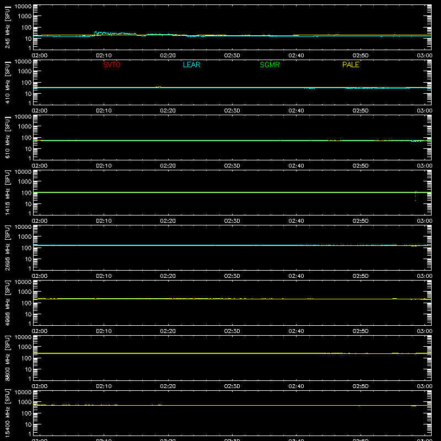Click the 02:00 time label under the 410 MHz plot
The image size is (441, 441).
click(40, 111)
